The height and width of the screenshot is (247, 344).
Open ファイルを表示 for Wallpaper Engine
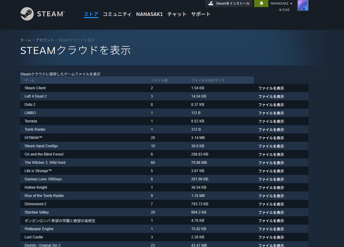click(x=271, y=229)
